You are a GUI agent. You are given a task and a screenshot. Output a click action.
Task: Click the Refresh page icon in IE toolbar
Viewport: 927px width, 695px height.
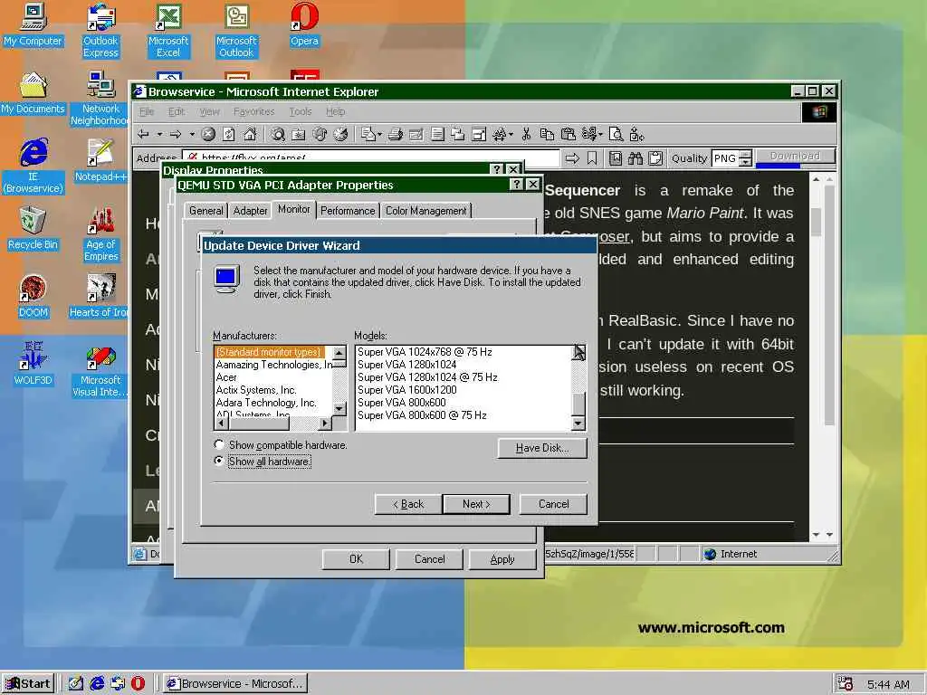[x=229, y=135]
